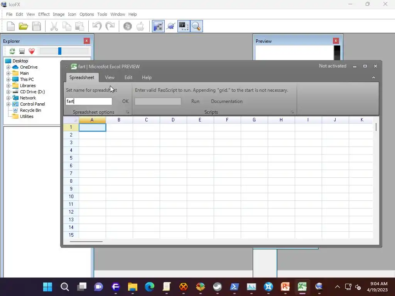Open the Spreadsheet options dialog launcher

(127, 112)
